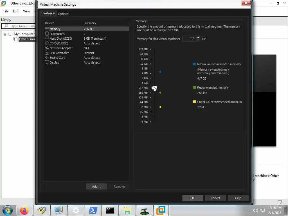Click the network tray icon
This screenshot has width=288, height=216.
pyautogui.click(x=262, y=210)
